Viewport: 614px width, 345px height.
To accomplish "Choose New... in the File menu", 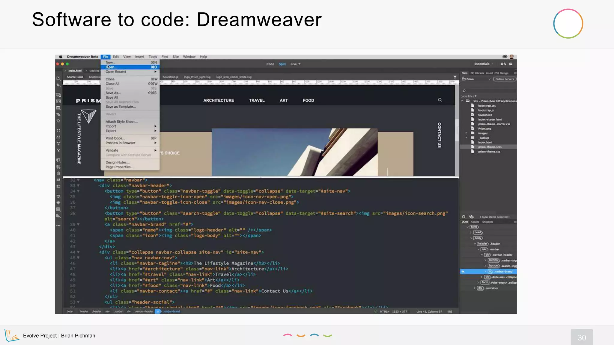I will coord(130,63).
